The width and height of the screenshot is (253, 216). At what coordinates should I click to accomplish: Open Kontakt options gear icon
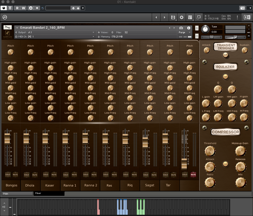(181, 17)
